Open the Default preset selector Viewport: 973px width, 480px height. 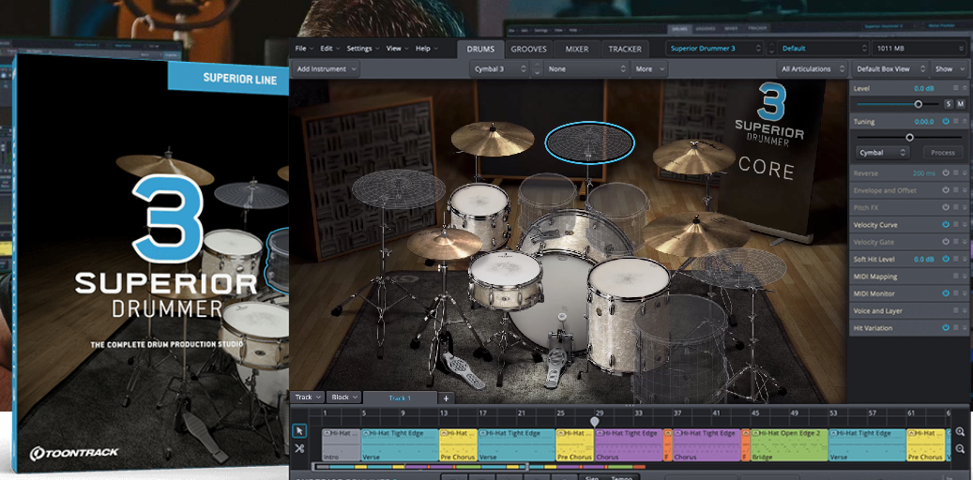824,49
